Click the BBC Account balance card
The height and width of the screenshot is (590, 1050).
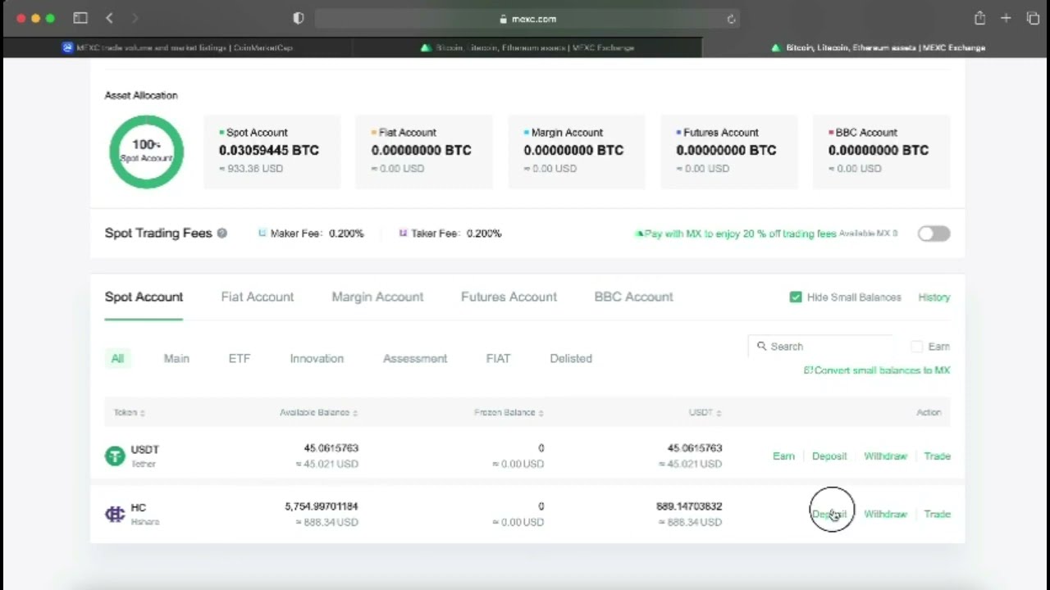coord(882,152)
